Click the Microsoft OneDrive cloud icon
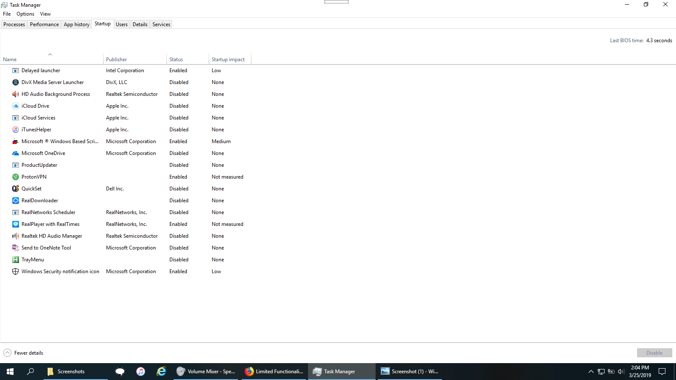 click(x=16, y=153)
